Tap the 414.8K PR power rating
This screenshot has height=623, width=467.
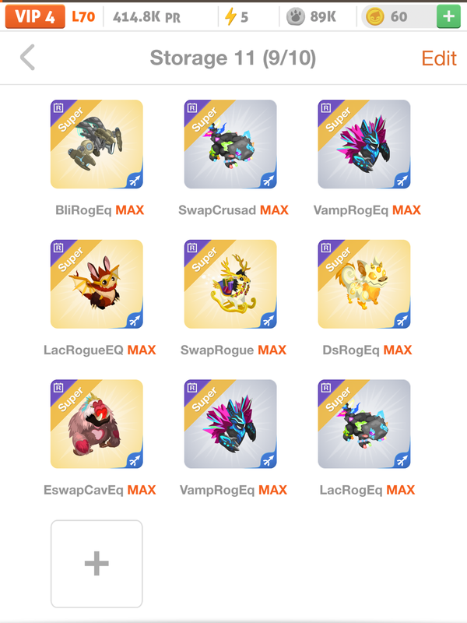click(146, 16)
